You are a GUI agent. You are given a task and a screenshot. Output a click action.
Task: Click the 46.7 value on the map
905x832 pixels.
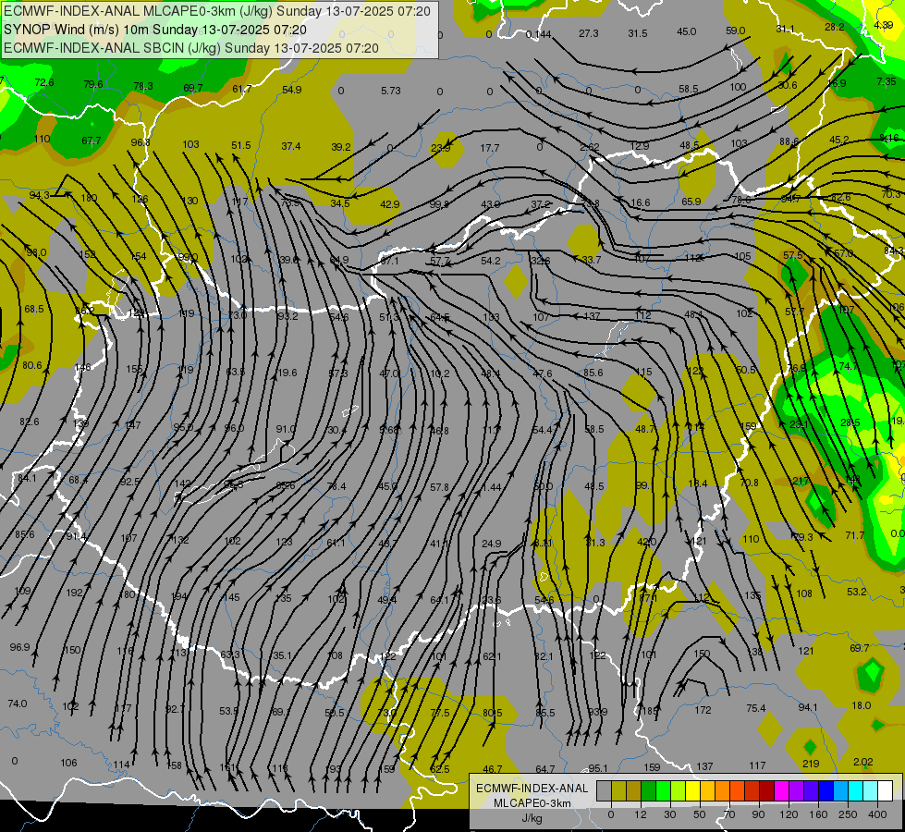pos(493,769)
